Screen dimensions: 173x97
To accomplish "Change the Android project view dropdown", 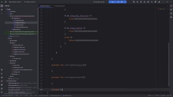I will tap(8, 6).
